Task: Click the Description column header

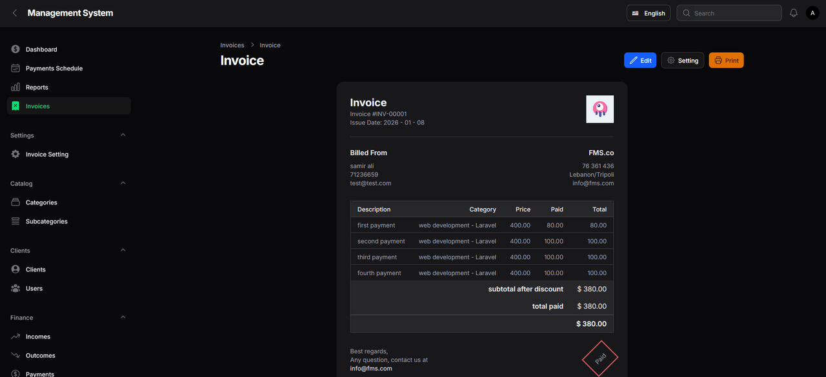Action: (x=374, y=209)
